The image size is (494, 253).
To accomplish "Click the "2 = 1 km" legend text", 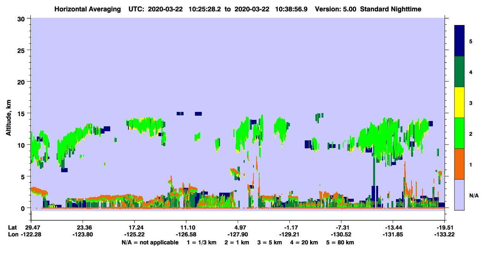I will pos(237,242).
